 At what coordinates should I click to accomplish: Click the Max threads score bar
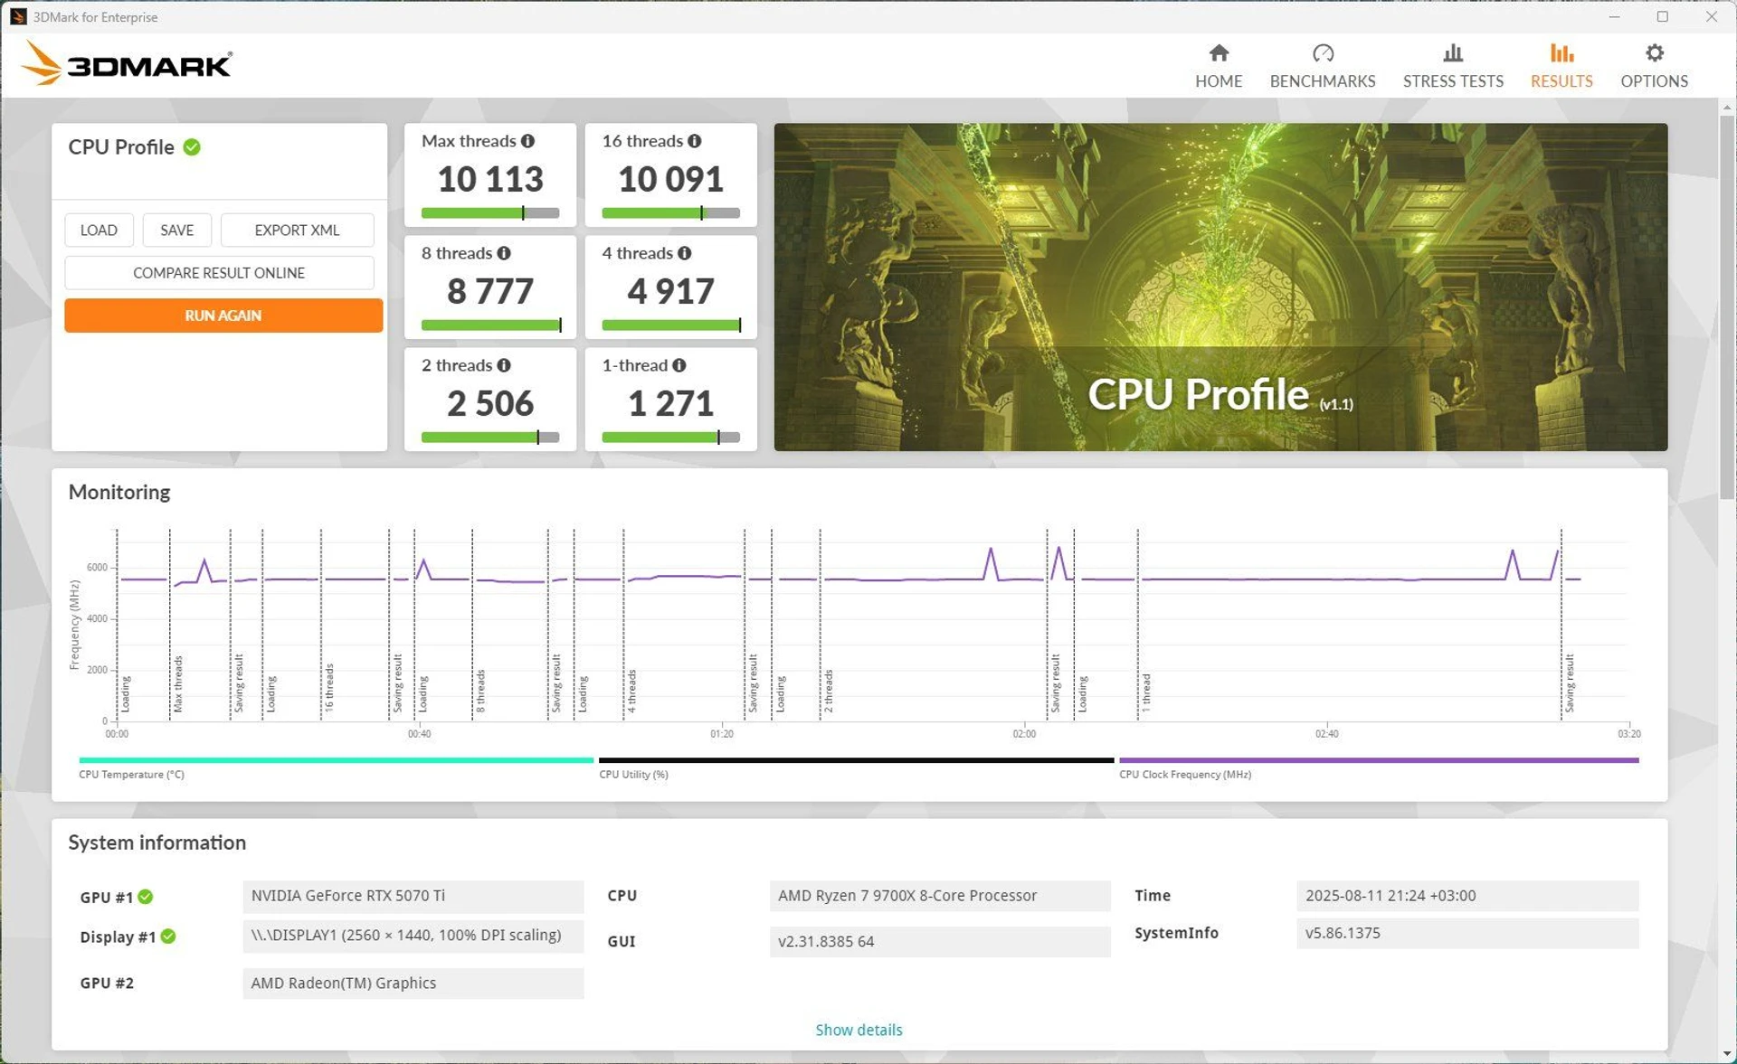490,213
